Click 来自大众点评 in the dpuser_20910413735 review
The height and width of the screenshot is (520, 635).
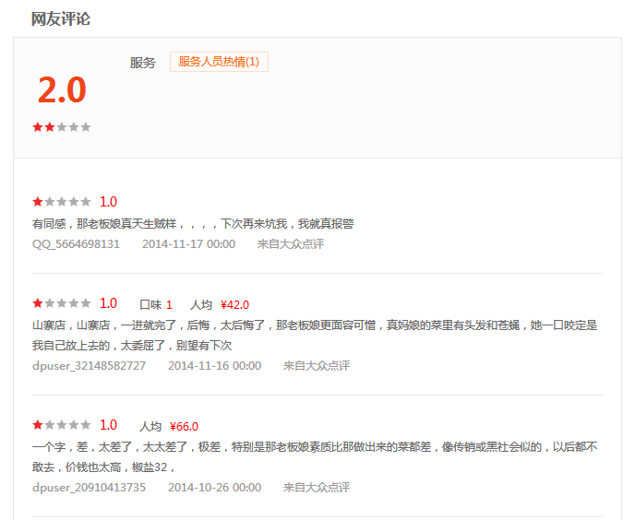(x=317, y=488)
